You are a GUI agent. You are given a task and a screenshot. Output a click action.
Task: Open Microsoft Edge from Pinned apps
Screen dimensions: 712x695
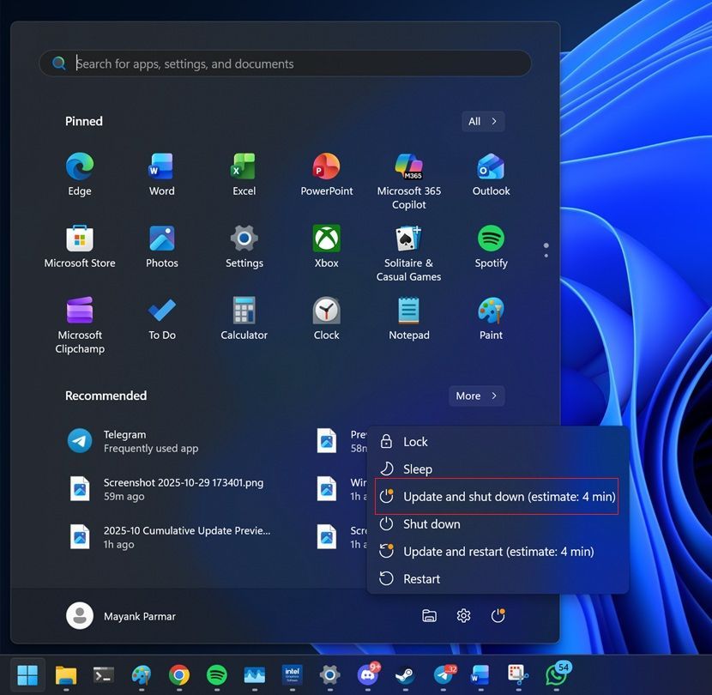coord(79,166)
